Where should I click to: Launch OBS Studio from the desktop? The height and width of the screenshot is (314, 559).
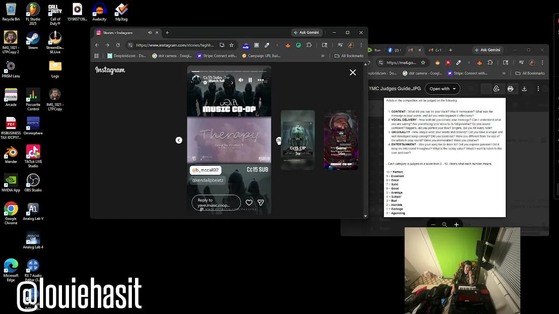pos(33,183)
